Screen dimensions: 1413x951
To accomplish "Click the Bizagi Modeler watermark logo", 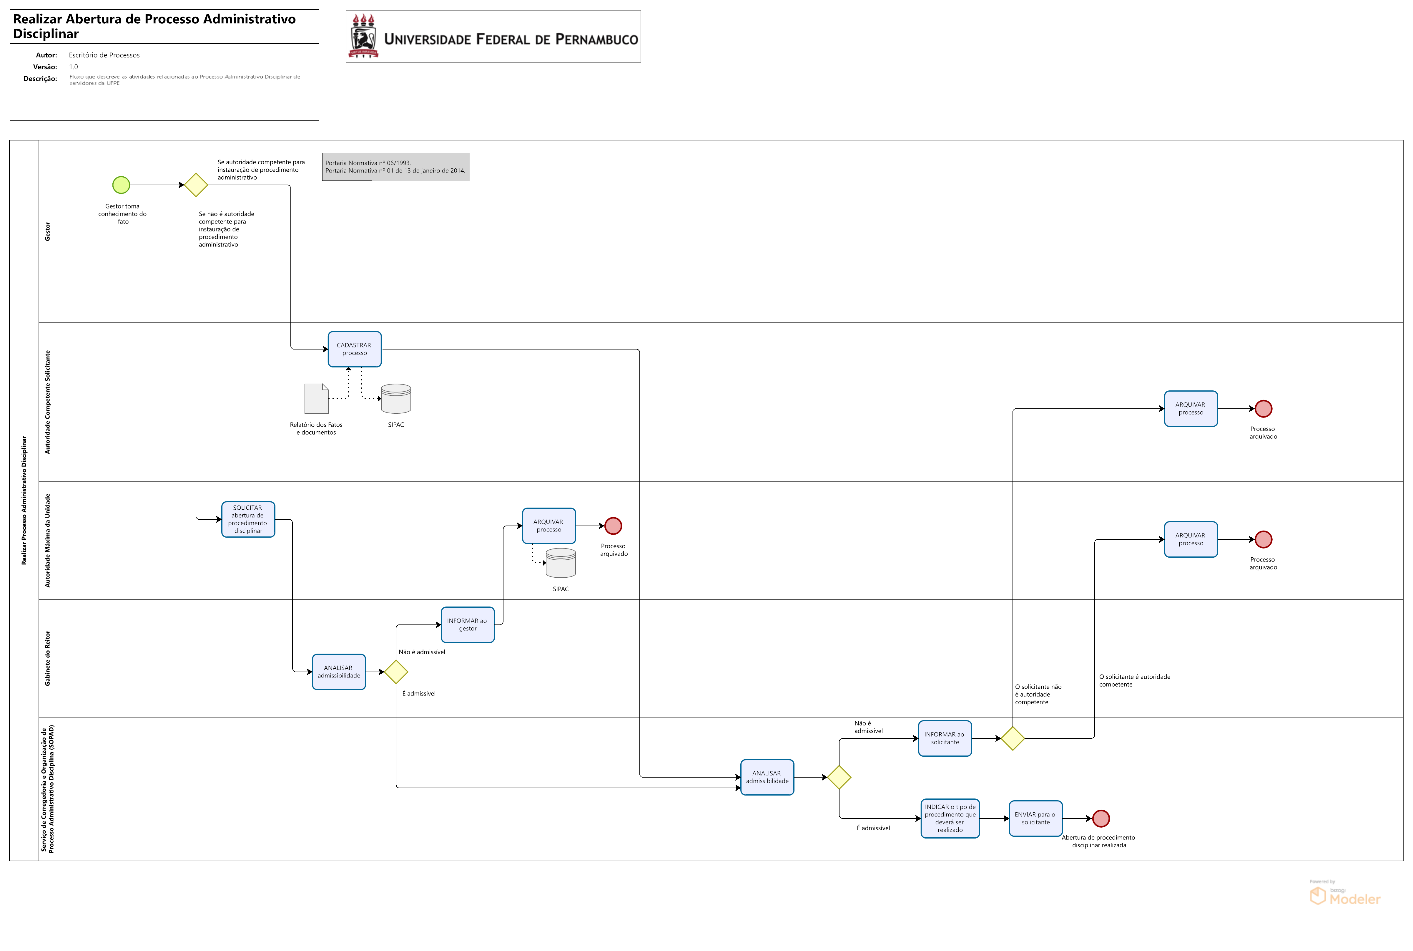I will pyautogui.click(x=1344, y=894).
